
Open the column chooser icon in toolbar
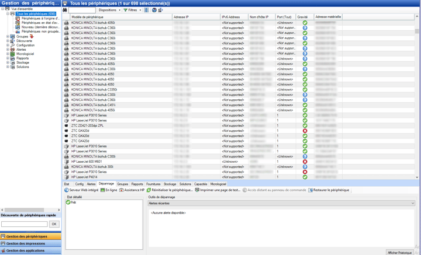pos(146,10)
